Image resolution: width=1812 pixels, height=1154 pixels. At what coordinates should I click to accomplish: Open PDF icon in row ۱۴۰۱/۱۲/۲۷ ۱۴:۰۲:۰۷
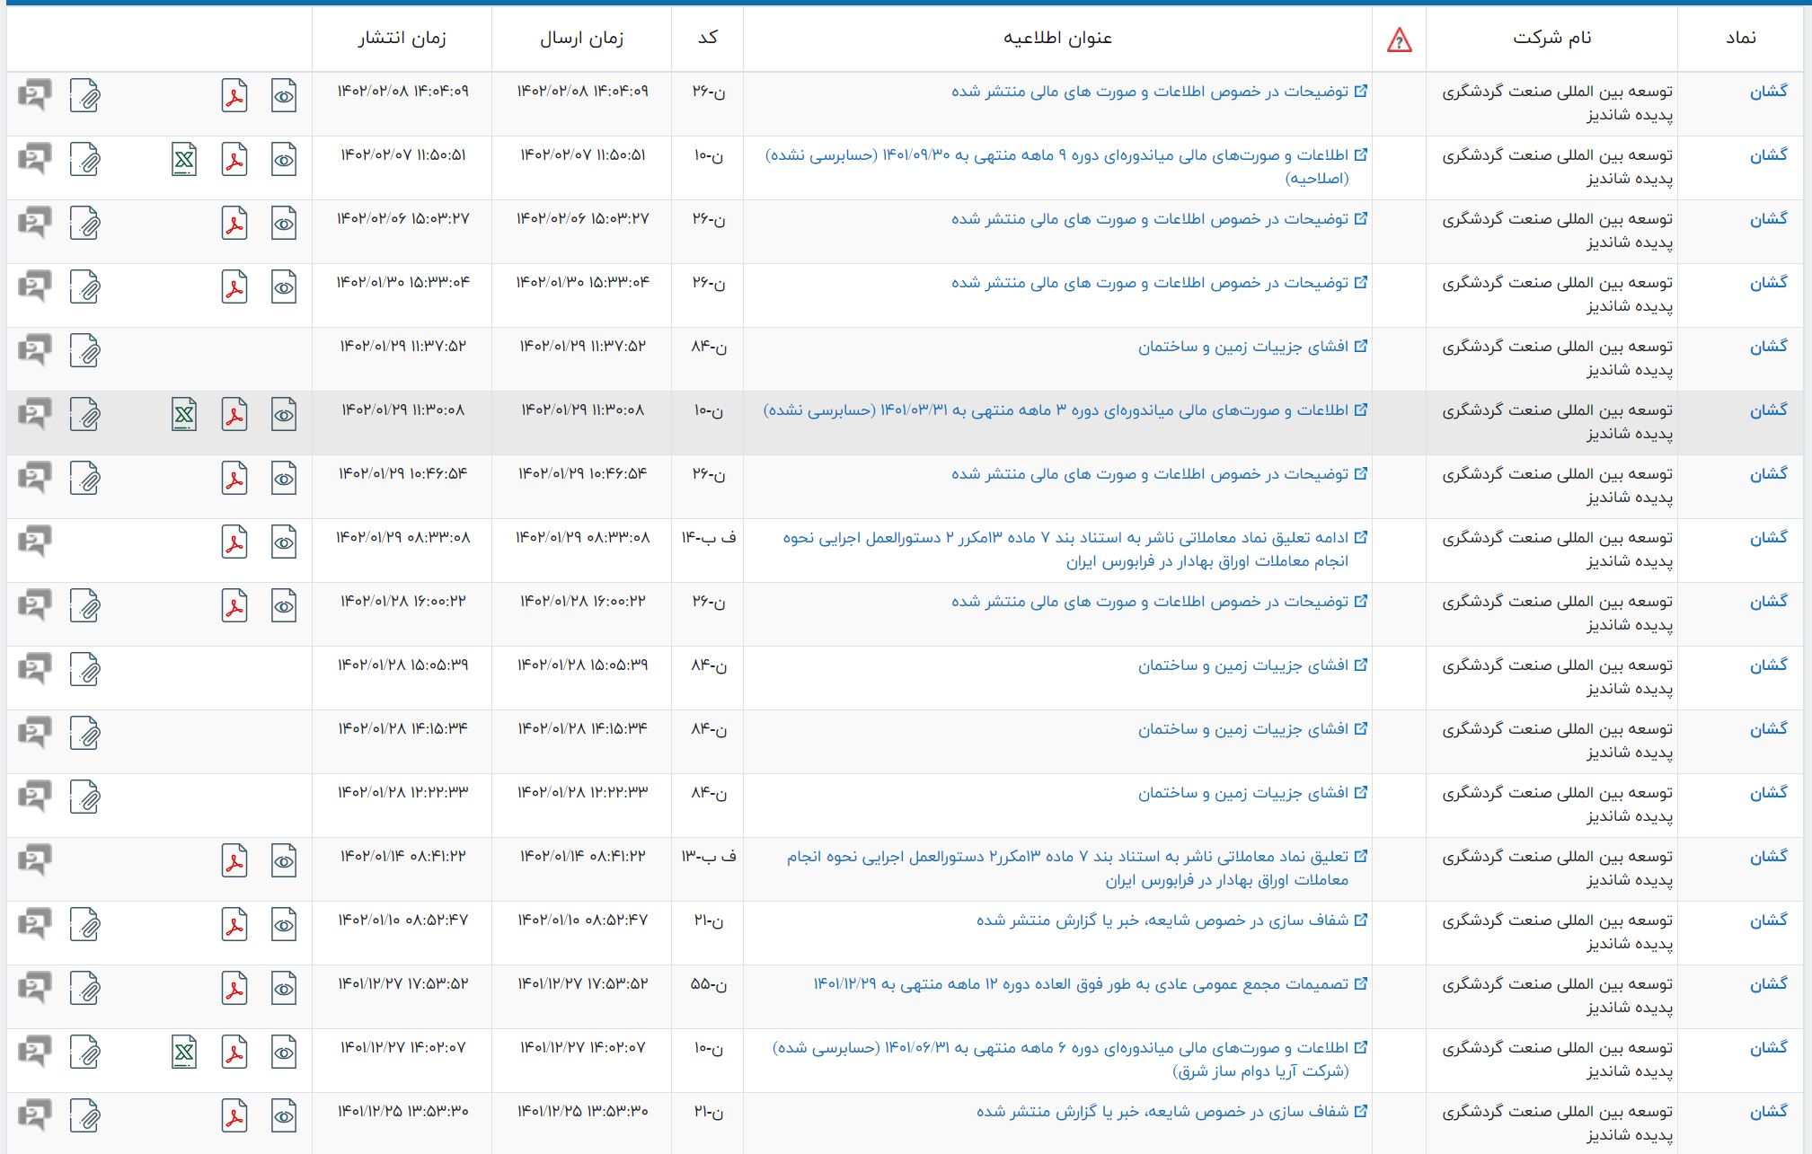[x=234, y=1053]
